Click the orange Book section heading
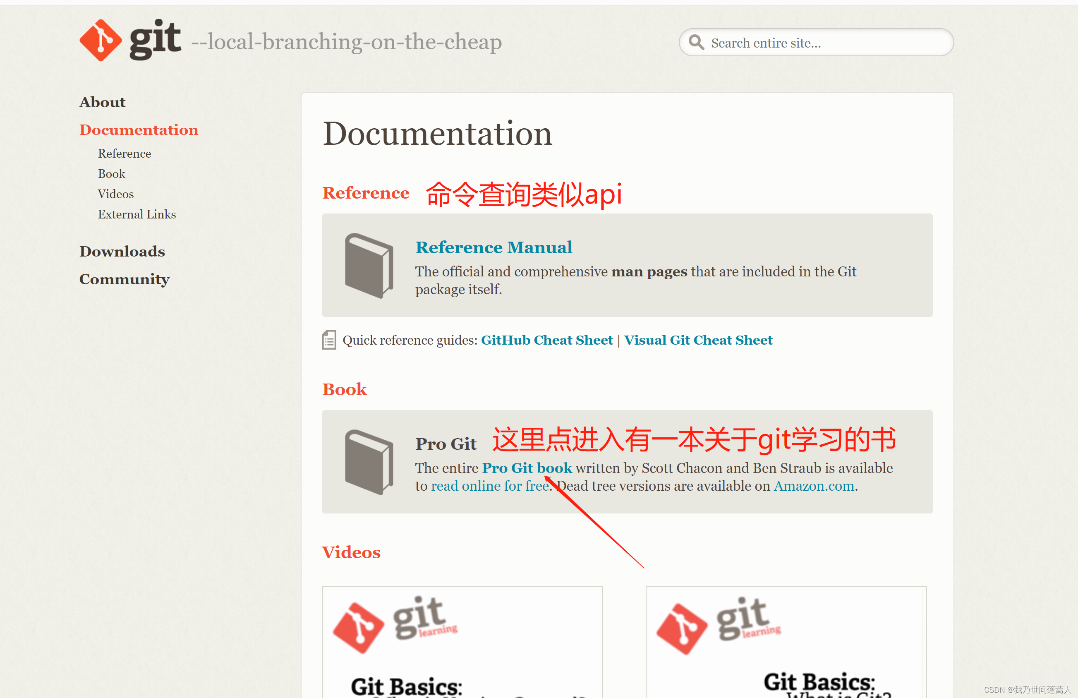Screen dimensions: 1078x698 click(x=344, y=389)
